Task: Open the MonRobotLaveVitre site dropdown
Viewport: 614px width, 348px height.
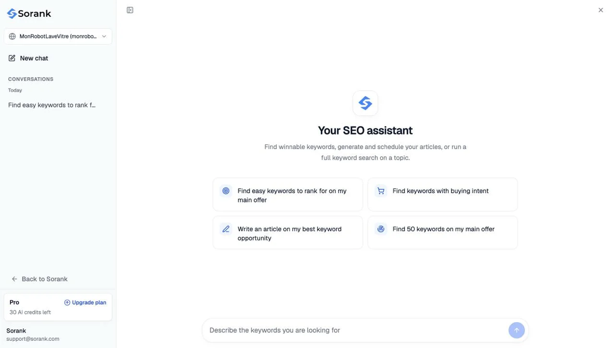Action: pyautogui.click(x=58, y=36)
